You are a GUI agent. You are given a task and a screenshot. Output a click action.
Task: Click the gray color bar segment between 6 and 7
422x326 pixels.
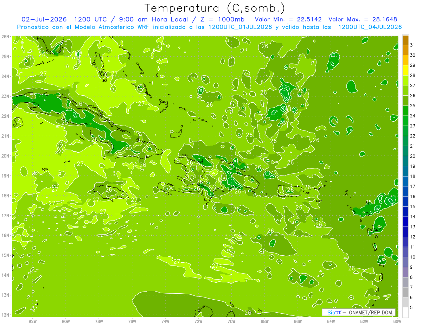tap(405, 292)
